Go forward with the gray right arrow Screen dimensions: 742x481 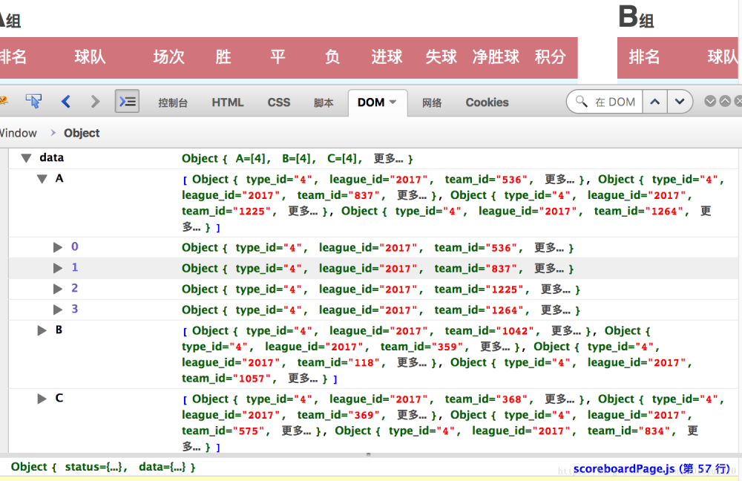(x=95, y=101)
